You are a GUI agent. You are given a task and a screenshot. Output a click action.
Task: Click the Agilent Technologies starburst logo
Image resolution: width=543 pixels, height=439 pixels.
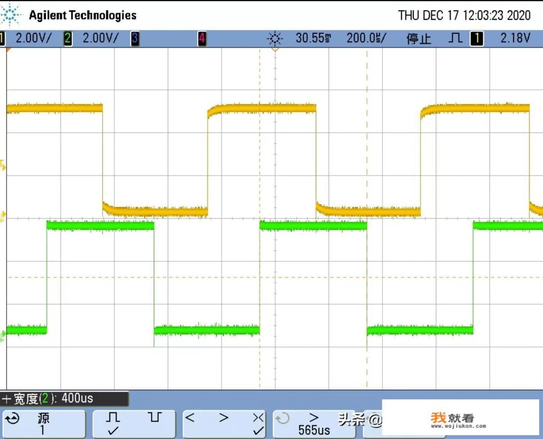pos(10,14)
